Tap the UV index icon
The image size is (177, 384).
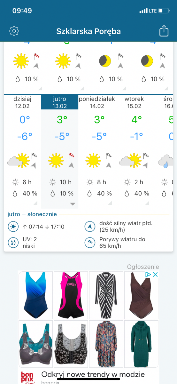(x=13, y=243)
